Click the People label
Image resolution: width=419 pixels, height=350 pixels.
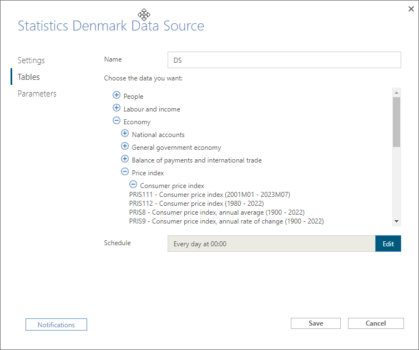coord(133,97)
